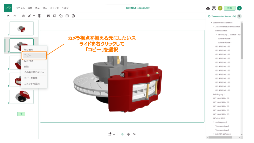Open the user avatar 江
Screen dimensions: 254x143
220,8
